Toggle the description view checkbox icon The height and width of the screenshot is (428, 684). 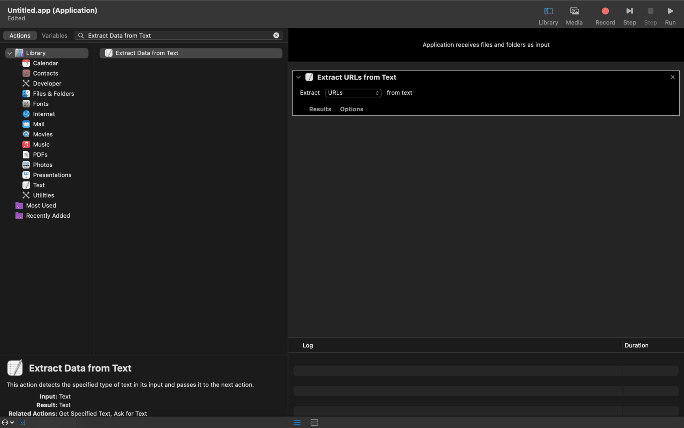click(22, 422)
